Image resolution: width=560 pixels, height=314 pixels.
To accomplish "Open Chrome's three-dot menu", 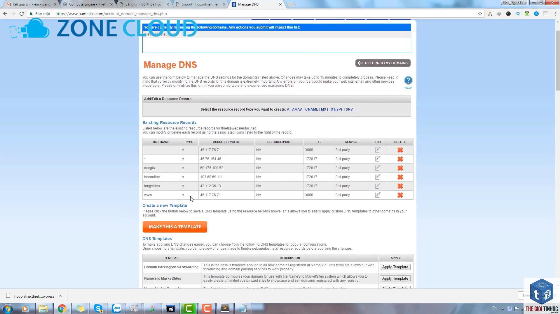I will 555,14.
